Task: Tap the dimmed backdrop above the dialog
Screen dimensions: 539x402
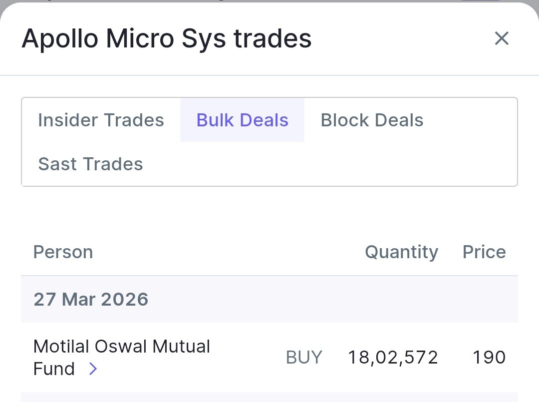Action: click(x=269, y=1)
